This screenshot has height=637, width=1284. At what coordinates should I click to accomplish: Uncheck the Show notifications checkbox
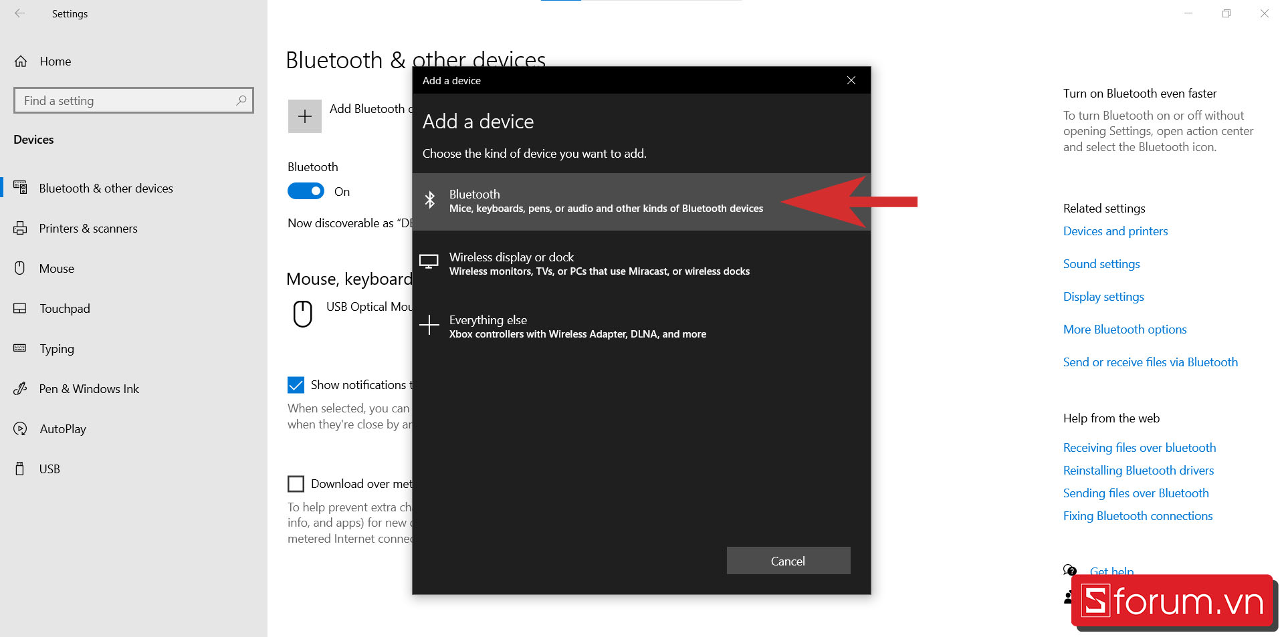point(296,385)
